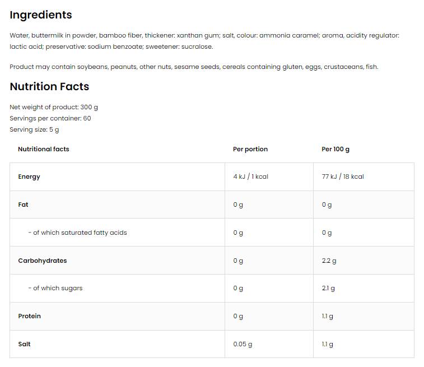Click 'of which saturated fatty acids' label
The image size is (424, 367).
point(77,233)
